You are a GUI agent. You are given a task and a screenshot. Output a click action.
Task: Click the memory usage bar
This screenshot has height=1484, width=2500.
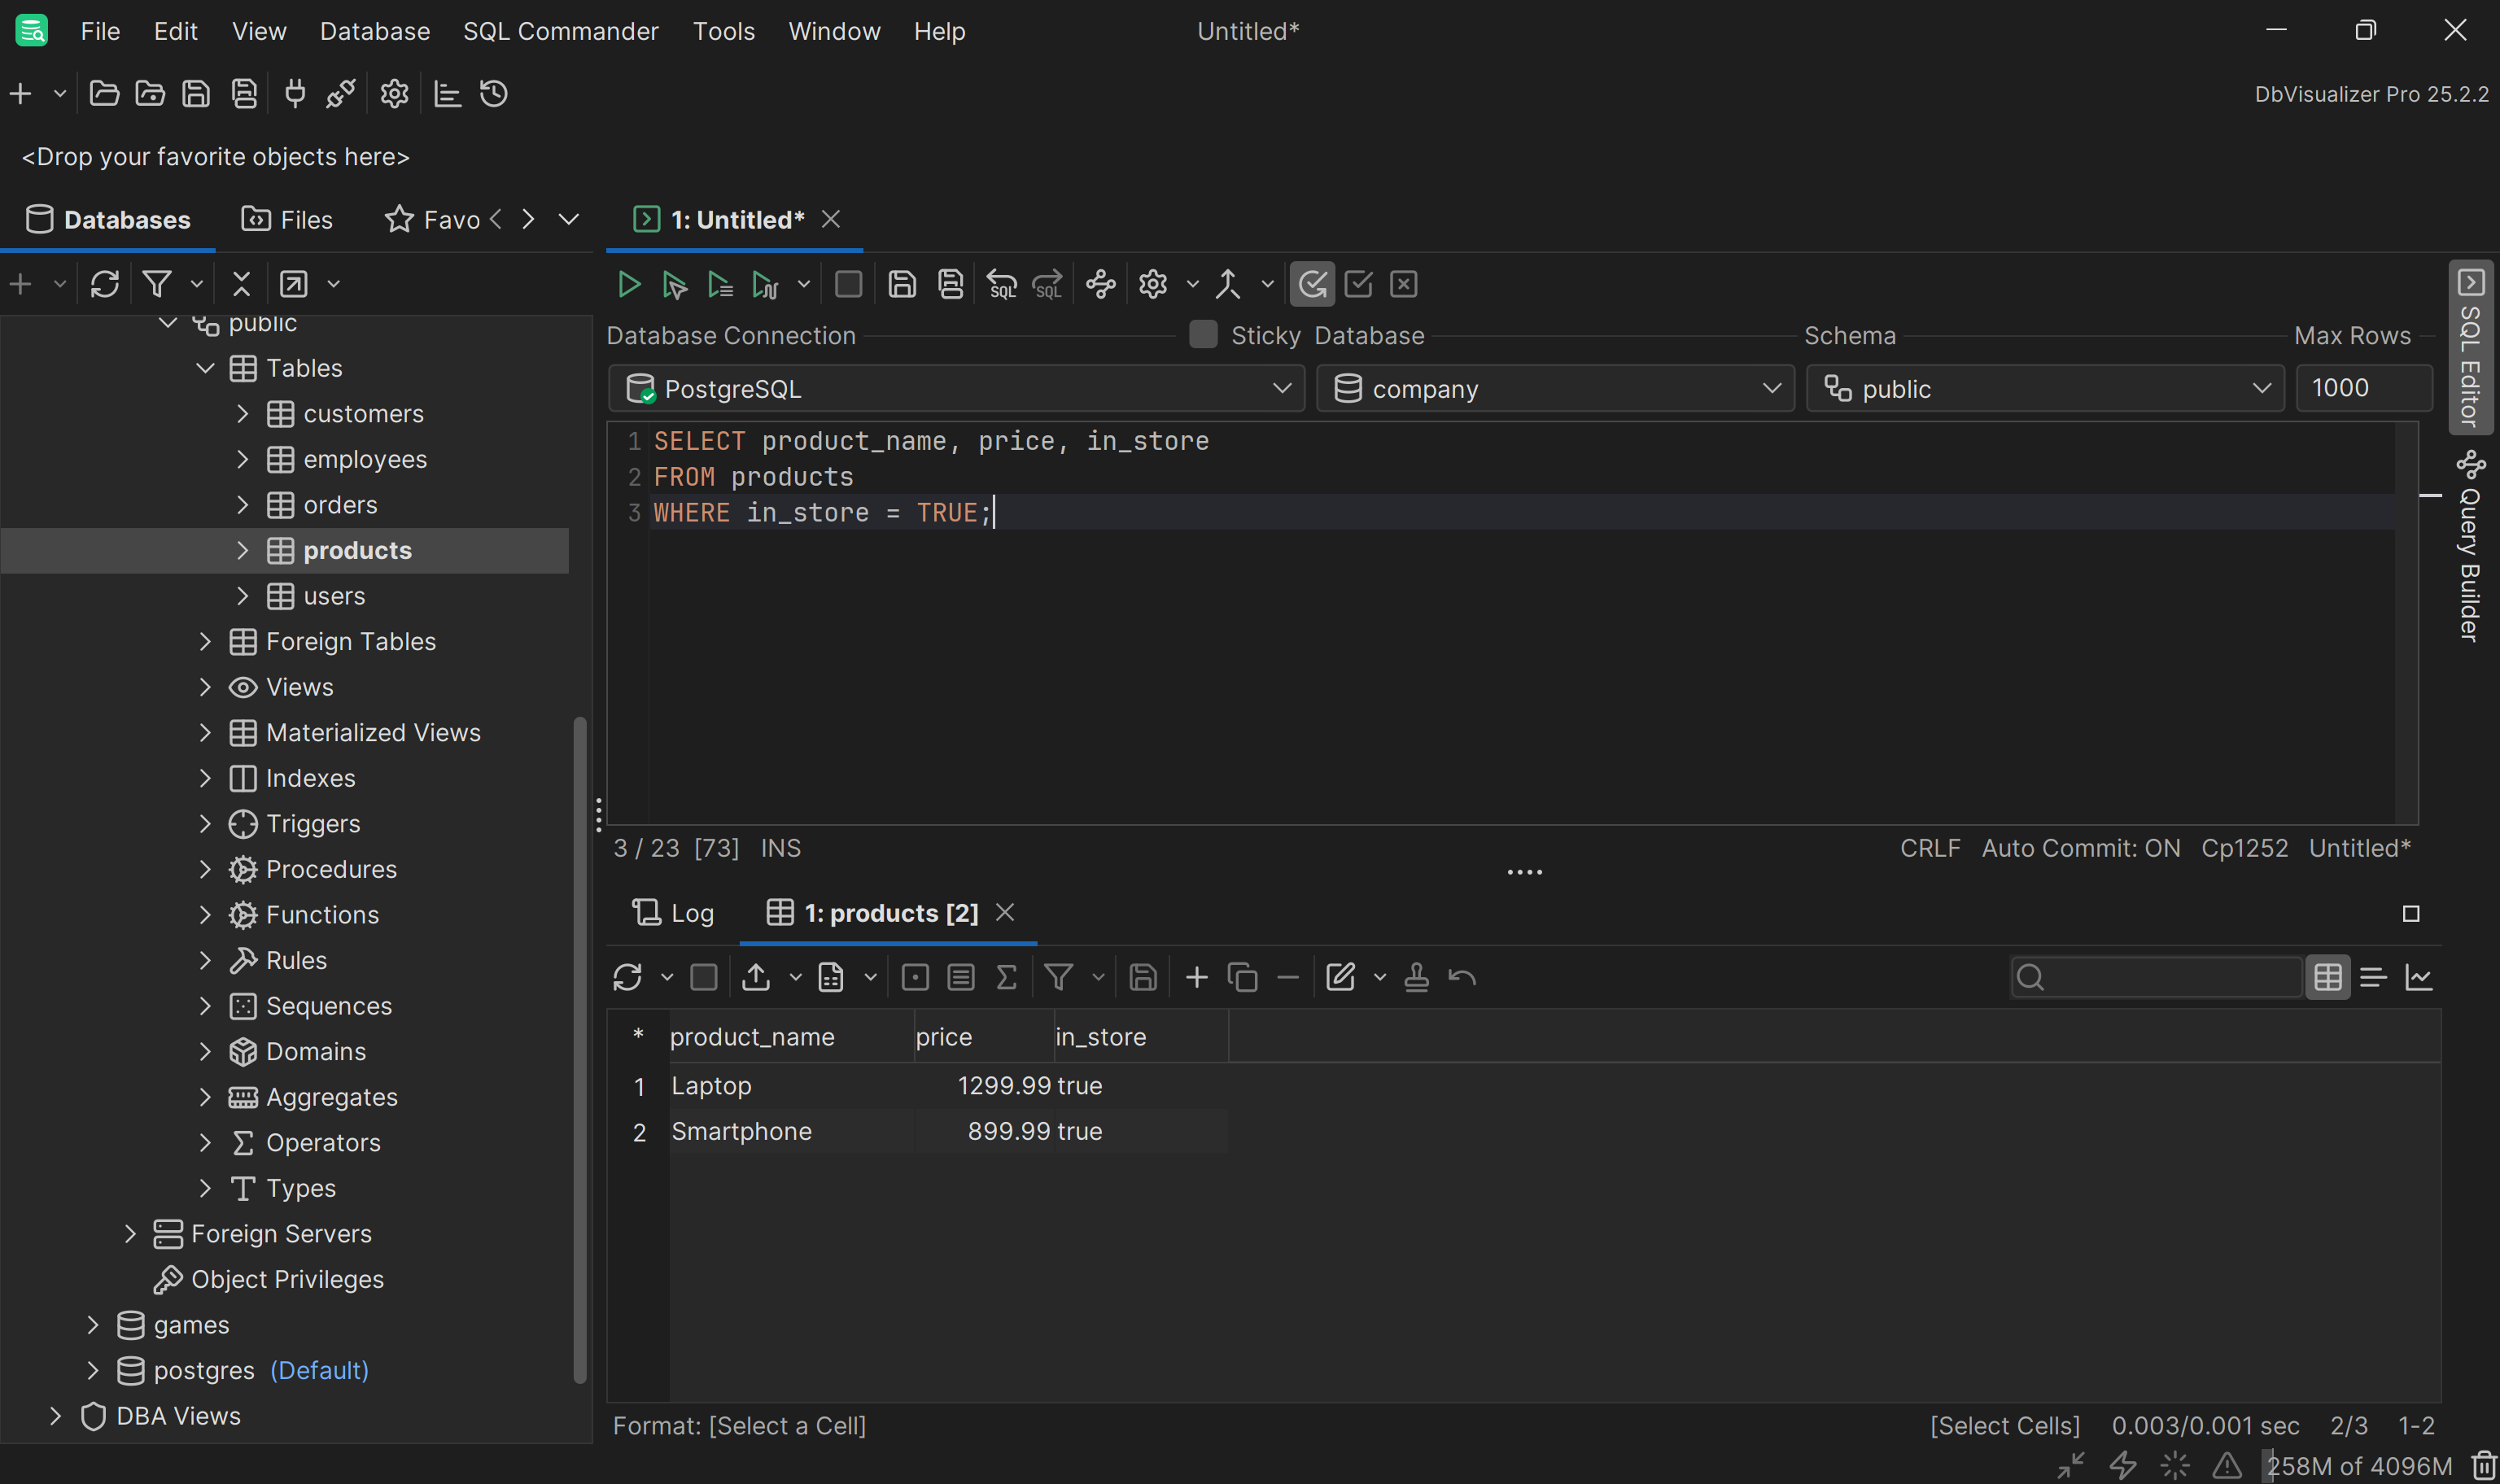pos(2359,1466)
